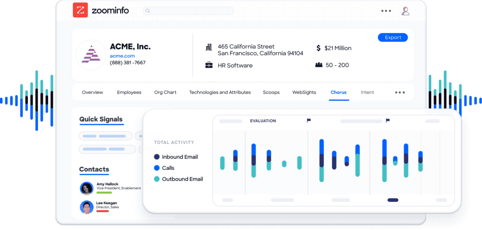Click the search magnifier icon
This screenshot has width=482, height=230.
pos(148,11)
